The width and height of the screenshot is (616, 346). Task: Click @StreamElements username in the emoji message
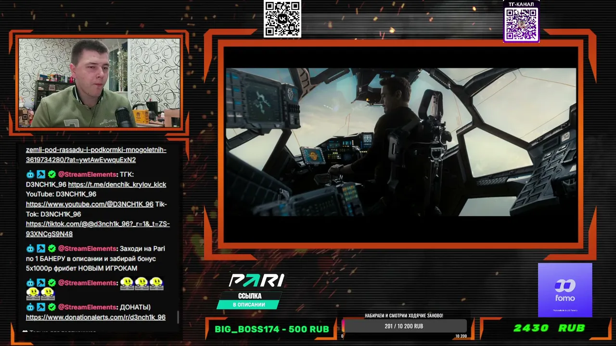pyautogui.click(x=87, y=283)
